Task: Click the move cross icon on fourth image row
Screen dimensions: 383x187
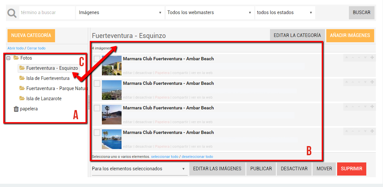Action: click(x=372, y=131)
